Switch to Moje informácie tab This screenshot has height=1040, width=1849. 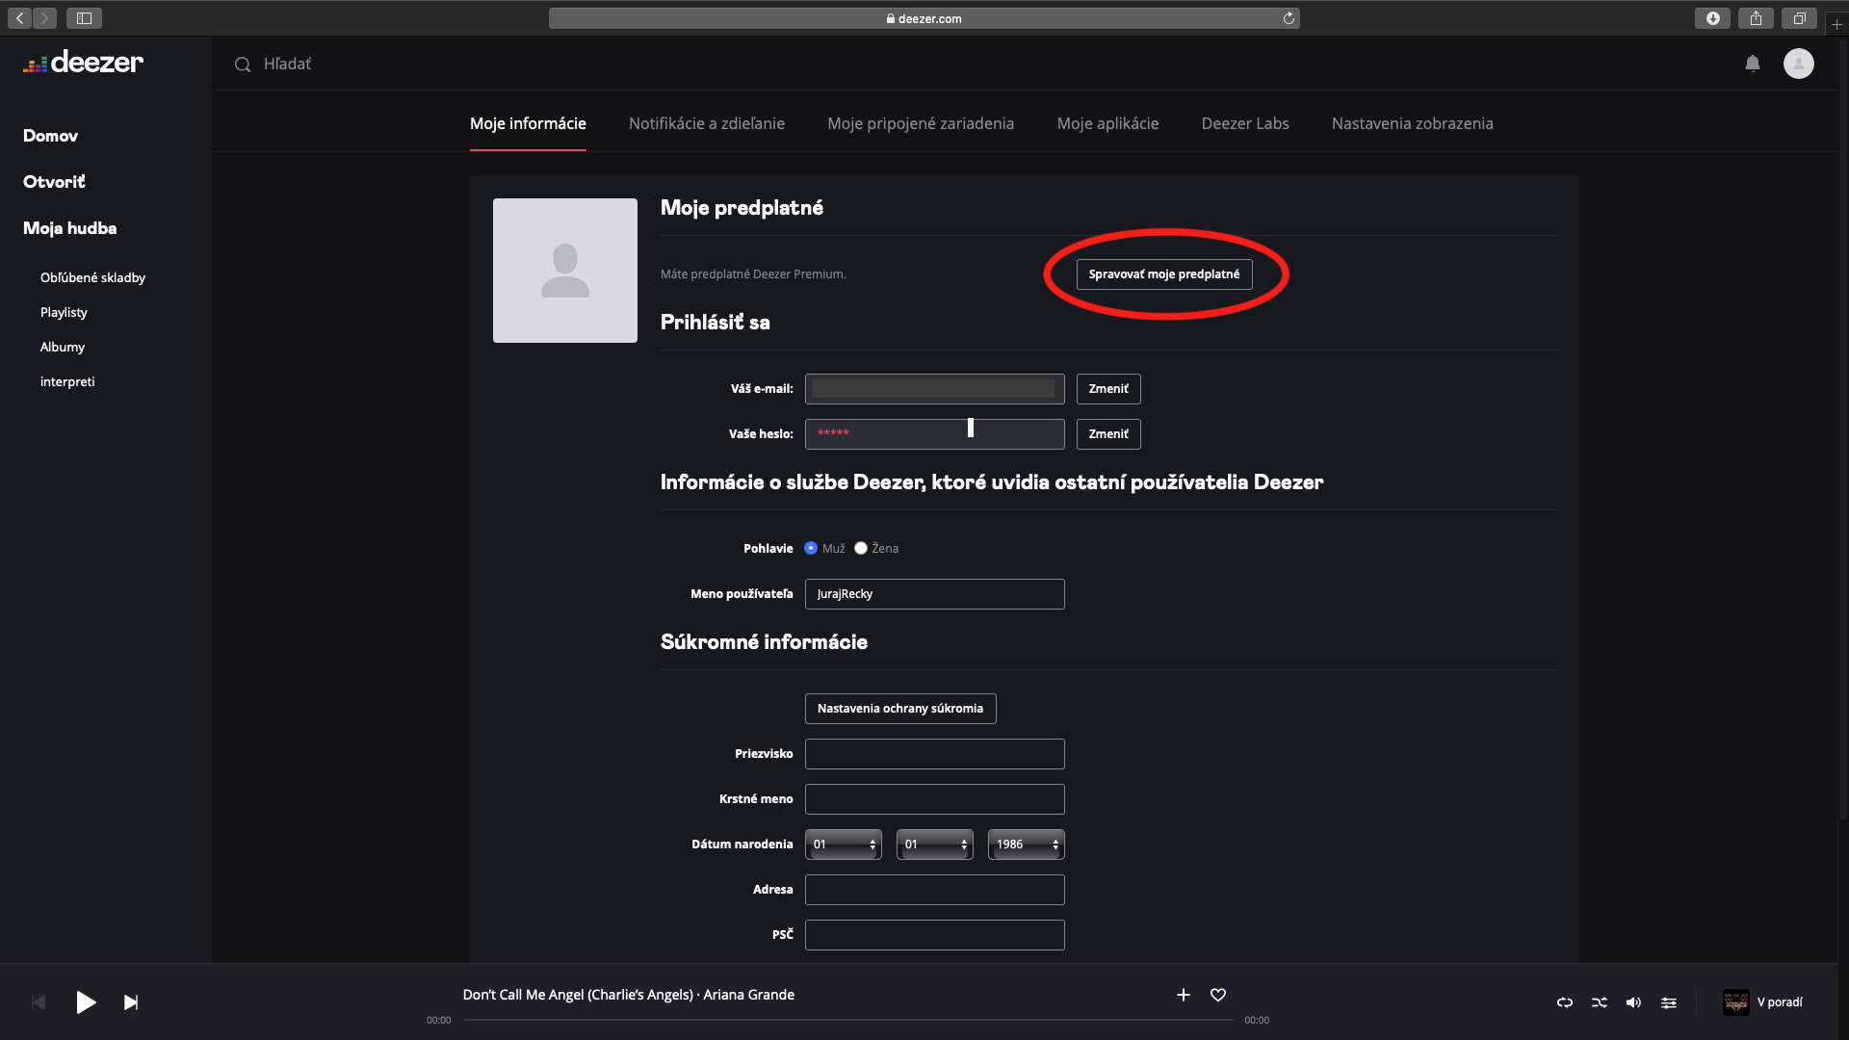point(528,123)
